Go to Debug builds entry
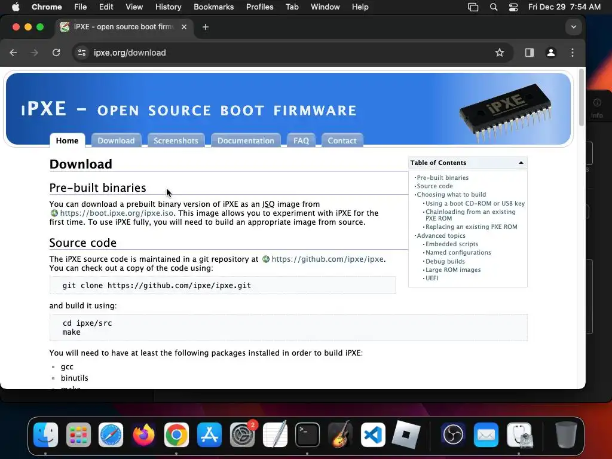 [x=445, y=262]
